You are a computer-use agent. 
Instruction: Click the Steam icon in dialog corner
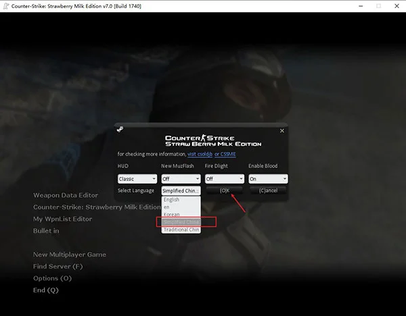click(120, 129)
